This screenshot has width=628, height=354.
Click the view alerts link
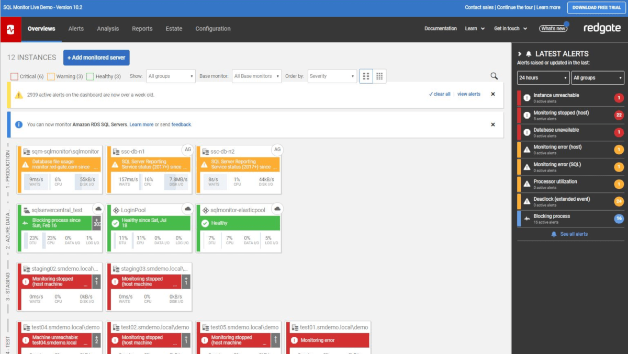(469, 94)
